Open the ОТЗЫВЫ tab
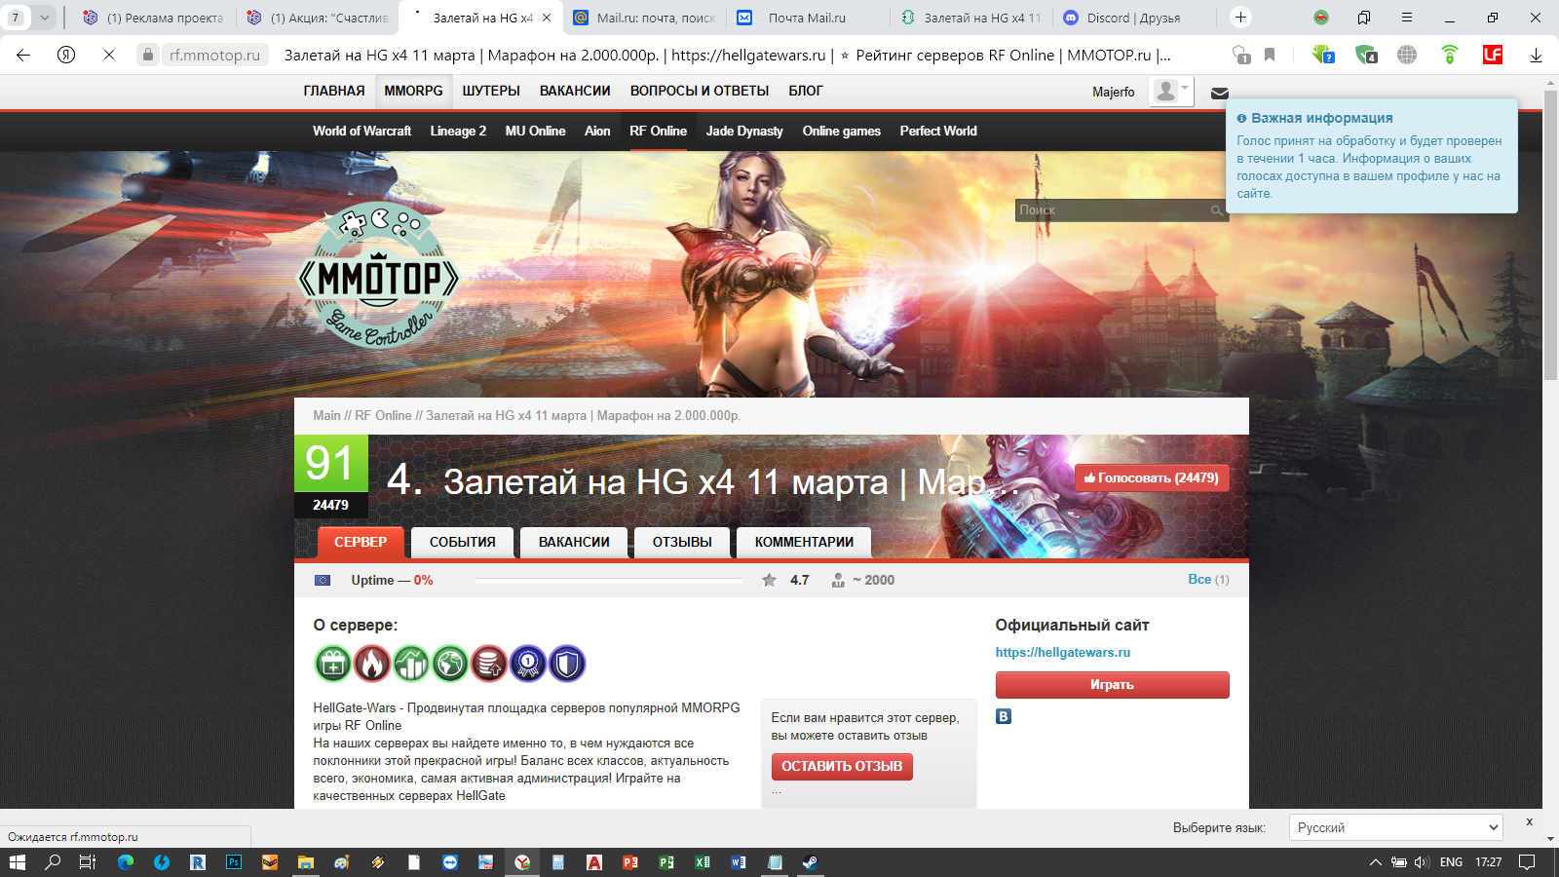Image resolution: width=1559 pixels, height=877 pixels. point(682,542)
